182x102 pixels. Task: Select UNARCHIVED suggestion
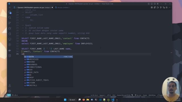[x=48, y=59]
